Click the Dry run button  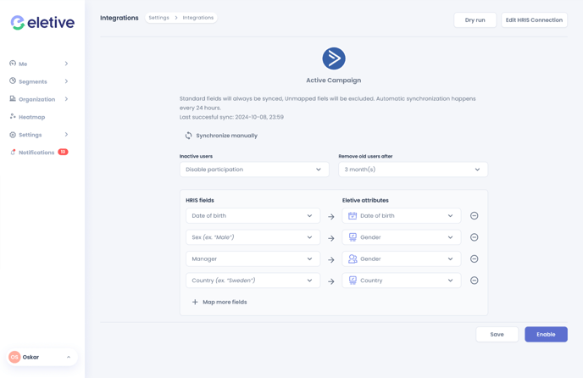(x=475, y=20)
